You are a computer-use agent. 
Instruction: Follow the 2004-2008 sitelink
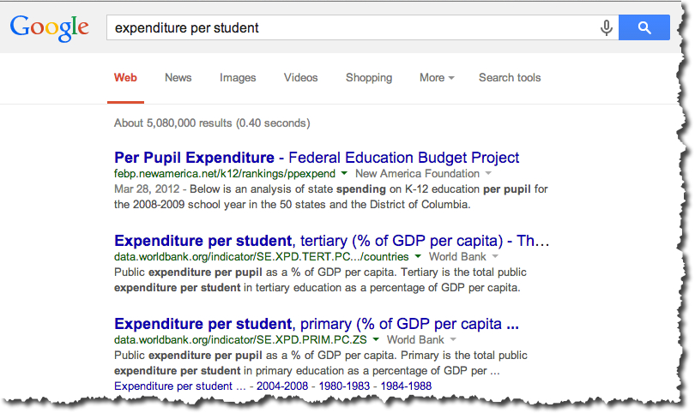[282, 386]
